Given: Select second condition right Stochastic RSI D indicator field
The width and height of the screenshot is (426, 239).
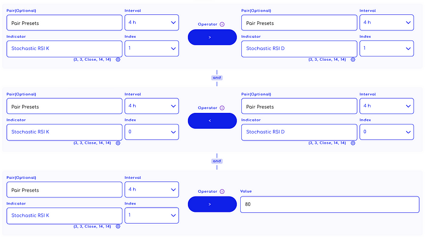Looking at the screenshot, I should point(299,132).
